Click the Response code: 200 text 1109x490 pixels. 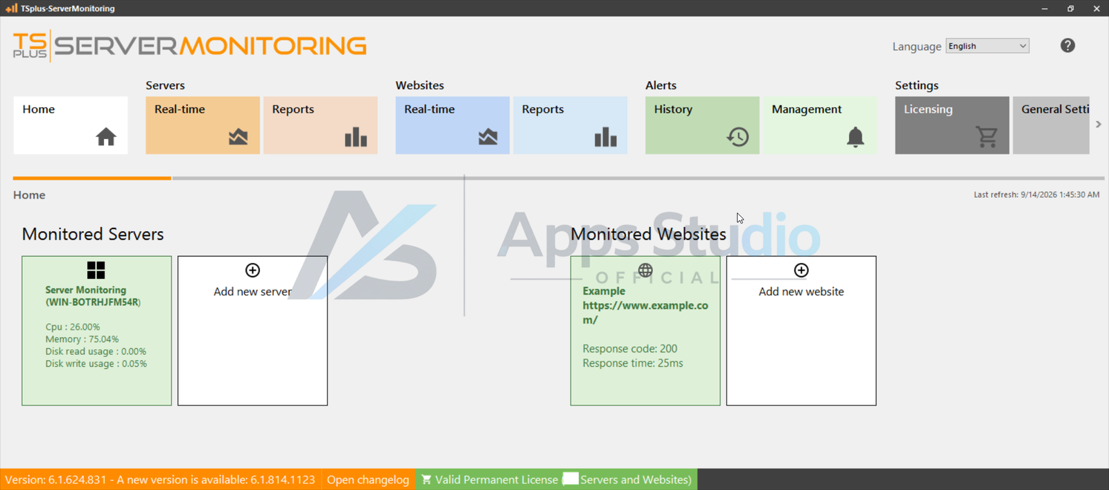point(630,349)
